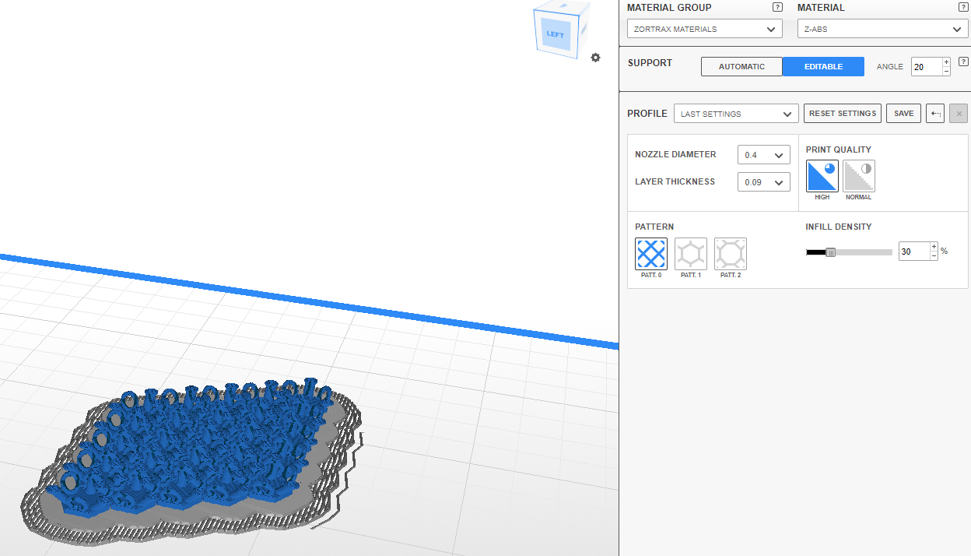971x556 pixels.
Task: Click the LAYER THICKNESS label
Action: coord(675,181)
